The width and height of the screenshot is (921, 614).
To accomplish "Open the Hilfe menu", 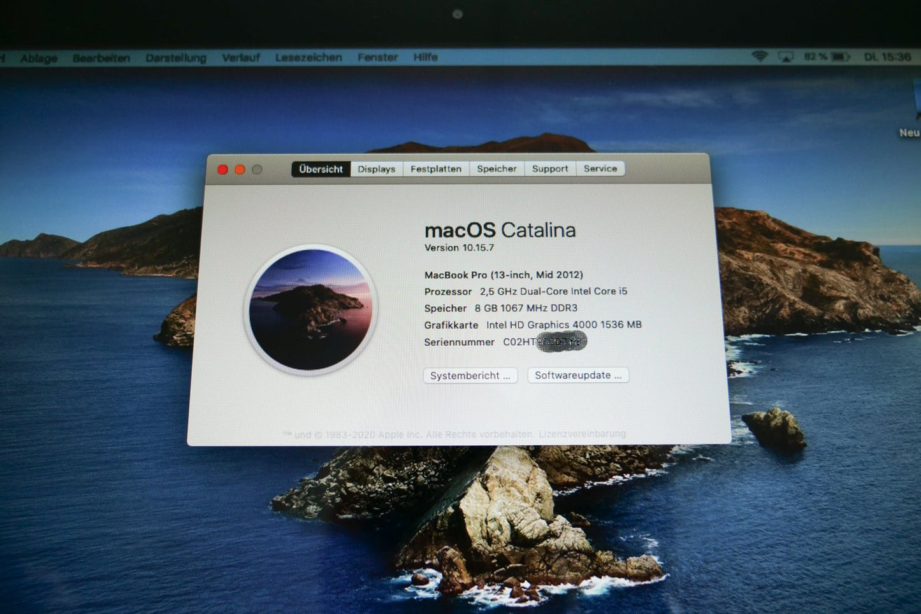I will 425,57.
